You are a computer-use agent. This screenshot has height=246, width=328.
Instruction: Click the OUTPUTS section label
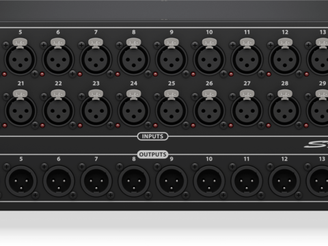[153, 154]
